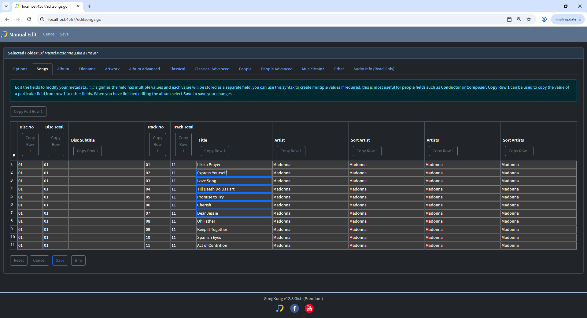This screenshot has width=587, height=318.
Task: Select the Songs tab
Action: tap(42, 69)
